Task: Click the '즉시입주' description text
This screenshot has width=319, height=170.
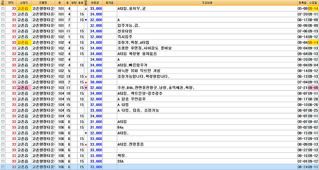Action: (124, 37)
